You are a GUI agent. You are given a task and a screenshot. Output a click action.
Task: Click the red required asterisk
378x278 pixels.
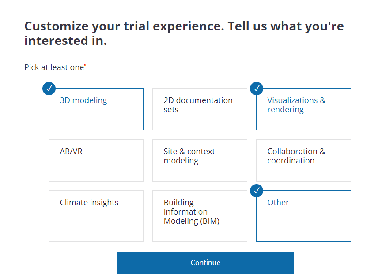point(85,65)
